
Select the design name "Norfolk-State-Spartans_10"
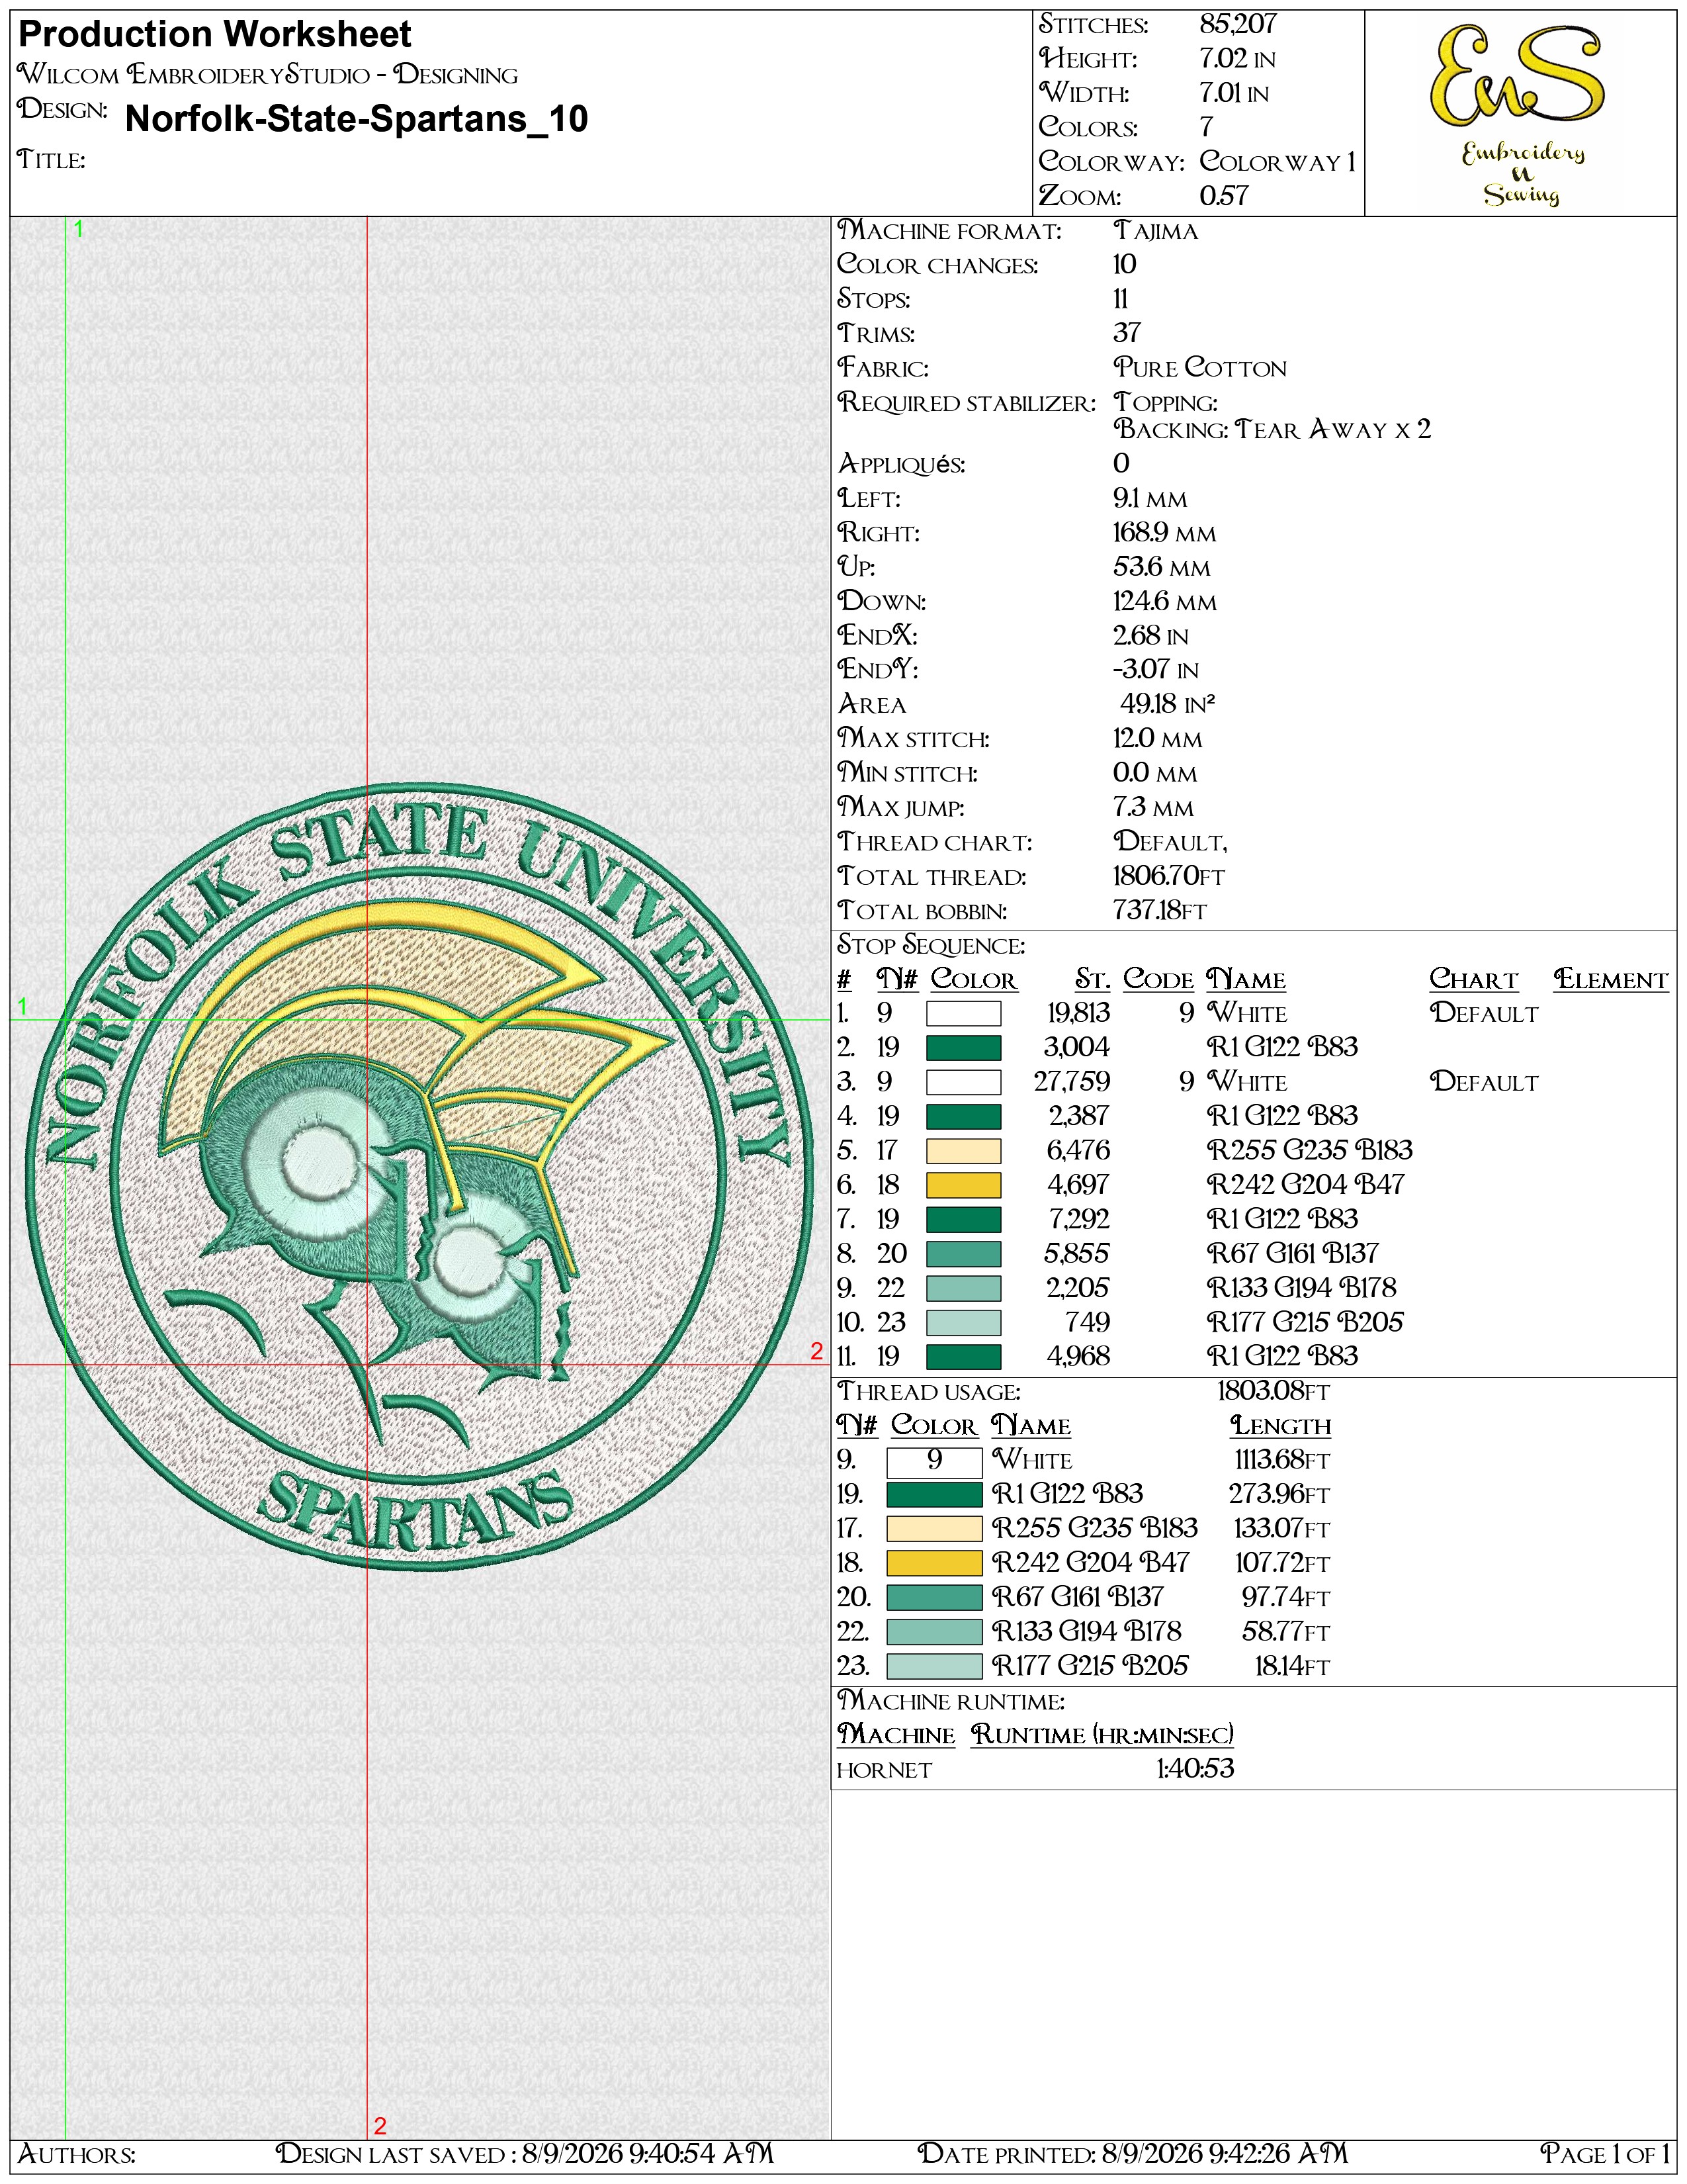point(357,119)
